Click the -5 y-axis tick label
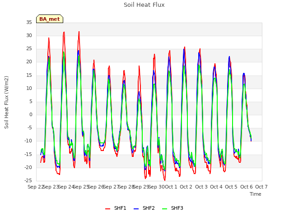Image resolution: width=289 pixels, height=217 pixels. coord(30,127)
